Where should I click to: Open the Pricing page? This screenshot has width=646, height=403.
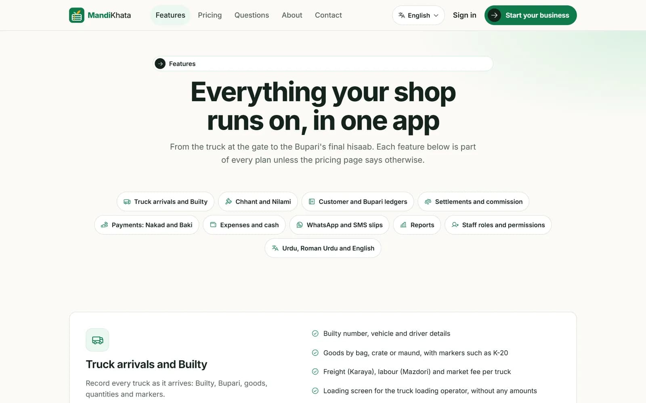click(210, 15)
